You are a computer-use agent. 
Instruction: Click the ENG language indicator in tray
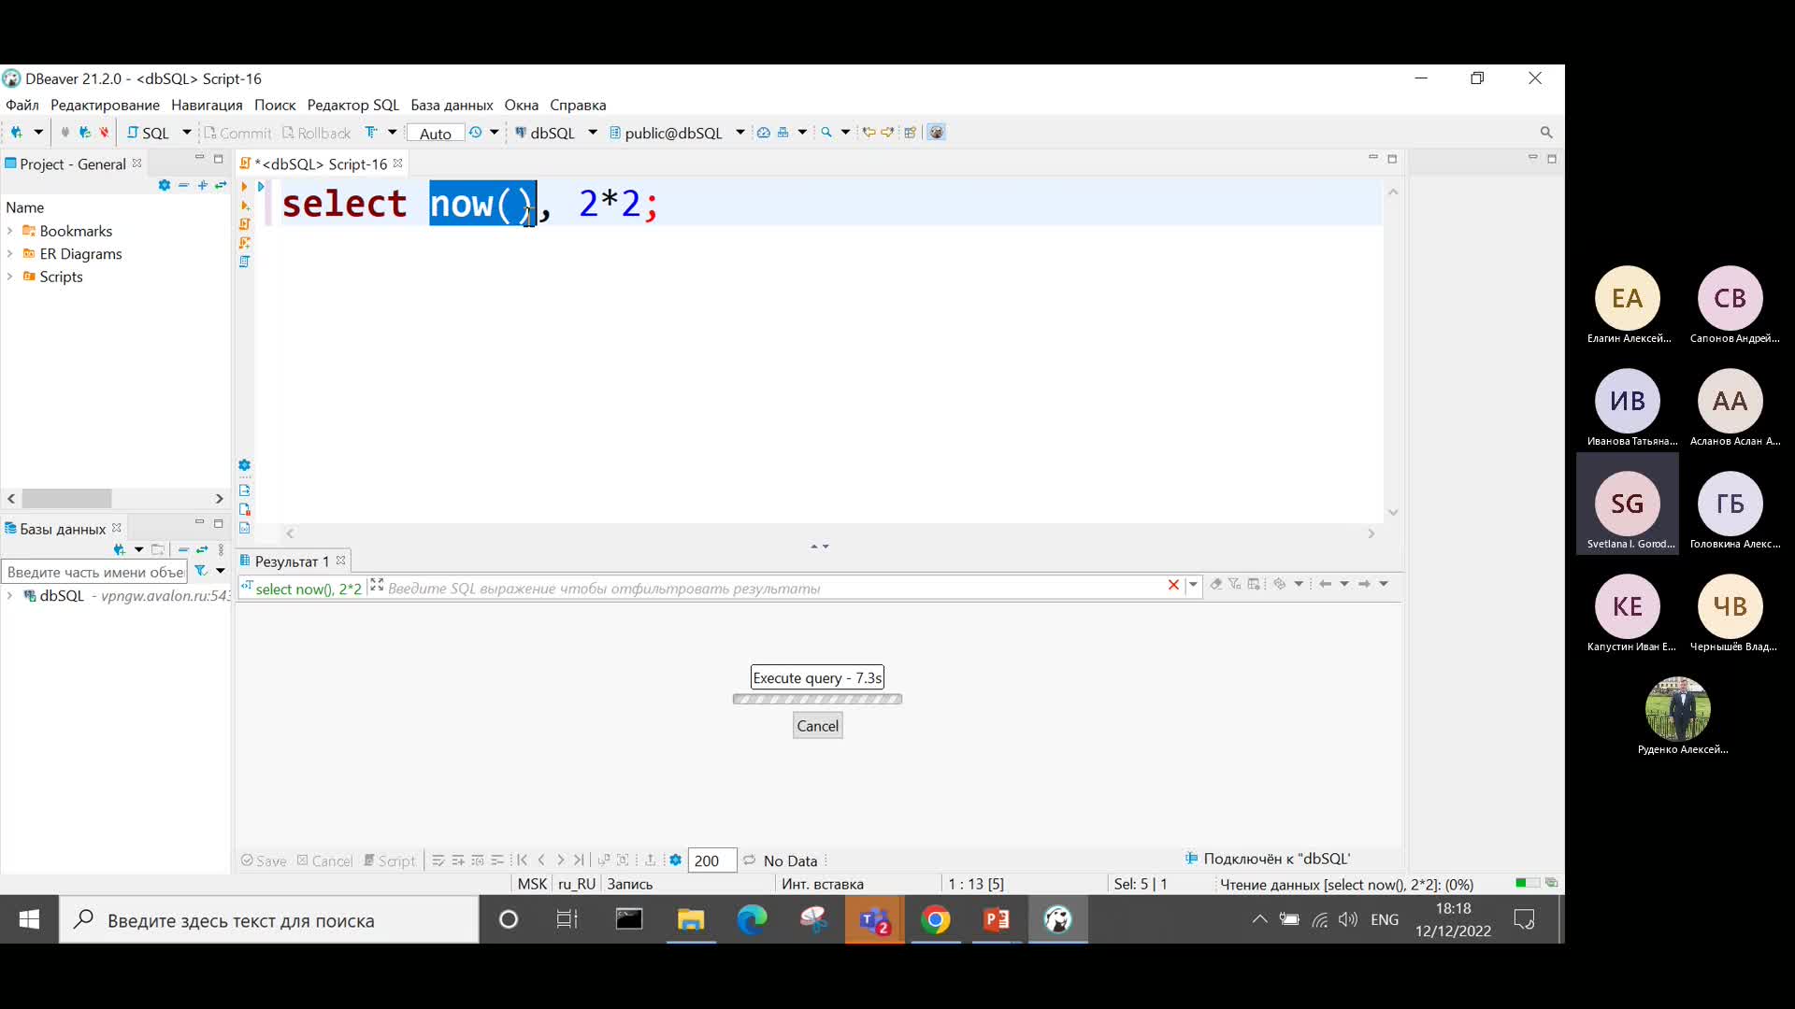pos(1385,920)
